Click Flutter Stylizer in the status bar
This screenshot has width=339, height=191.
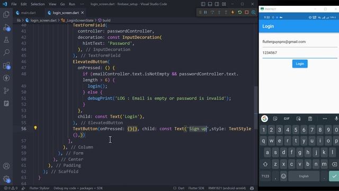click(39, 188)
